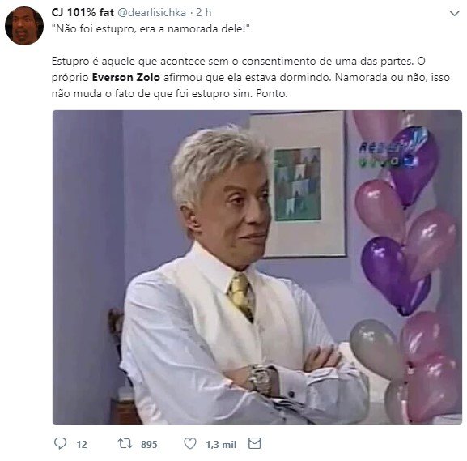The height and width of the screenshot is (461, 467).
Task: Click the paragraph starting "Estupro é aquele"
Action: coord(251,77)
